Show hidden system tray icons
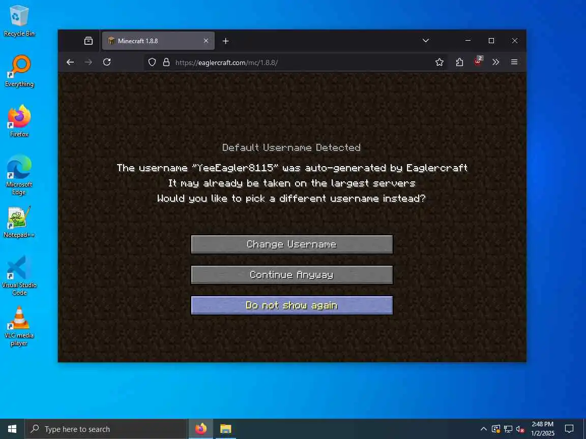 (484, 429)
